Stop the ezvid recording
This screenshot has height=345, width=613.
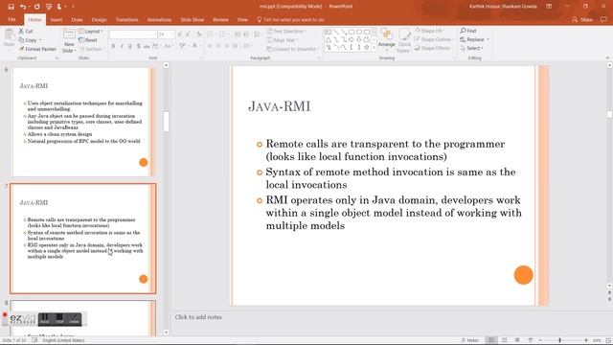click(59, 319)
